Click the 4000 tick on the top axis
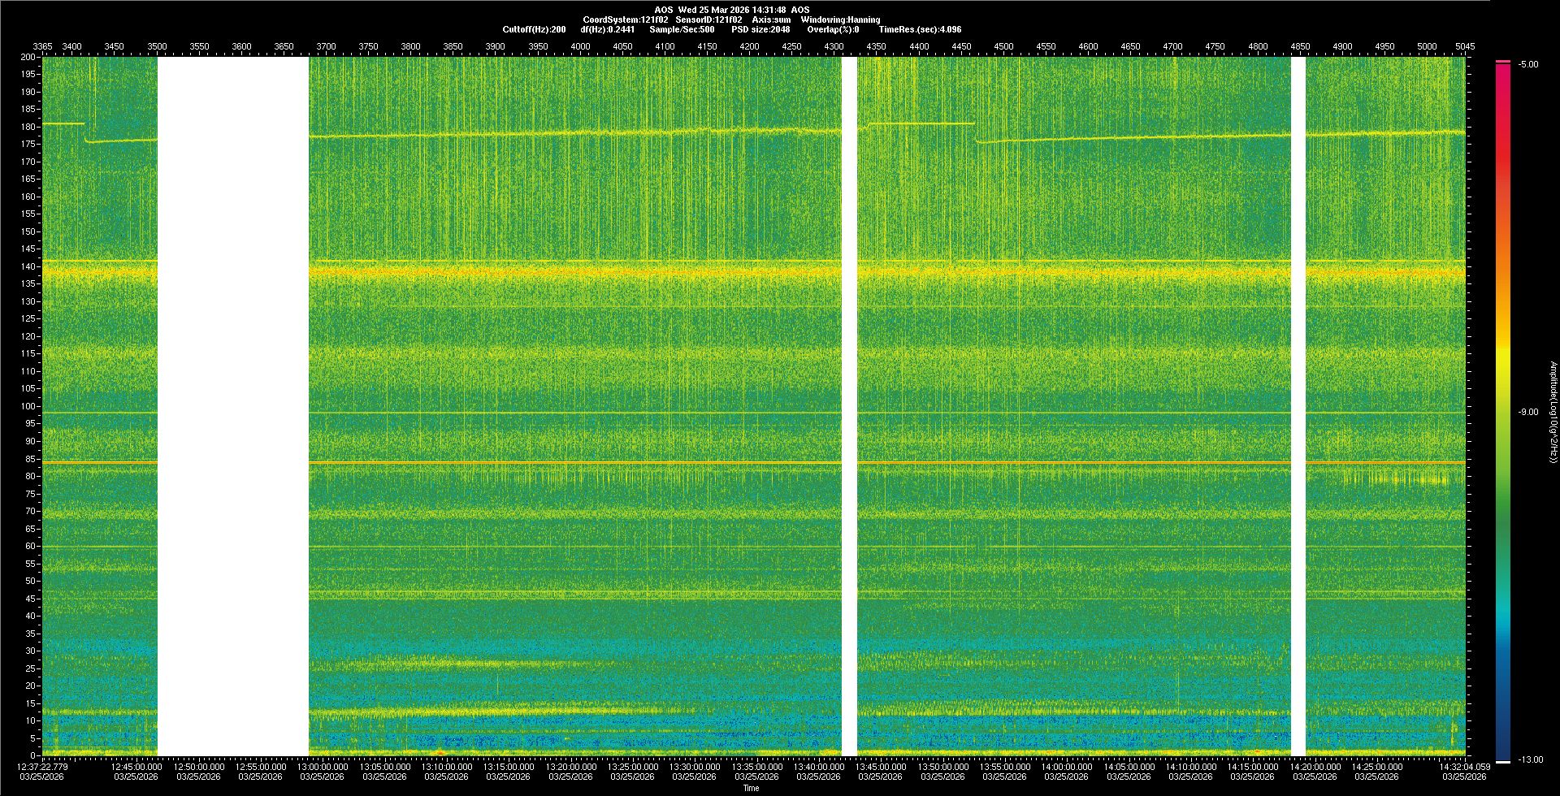1560x796 pixels. pyautogui.click(x=580, y=46)
